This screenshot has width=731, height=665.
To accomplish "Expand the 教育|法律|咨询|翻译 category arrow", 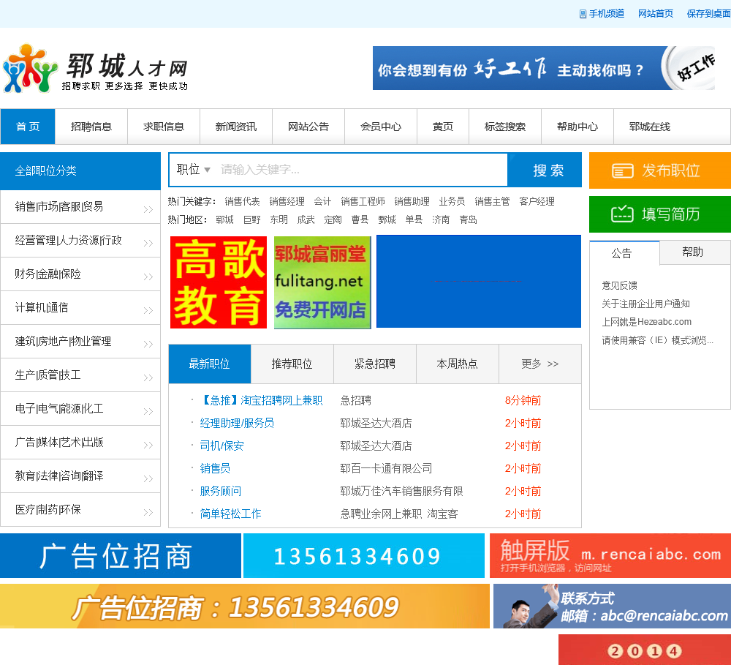I will [148, 478].
